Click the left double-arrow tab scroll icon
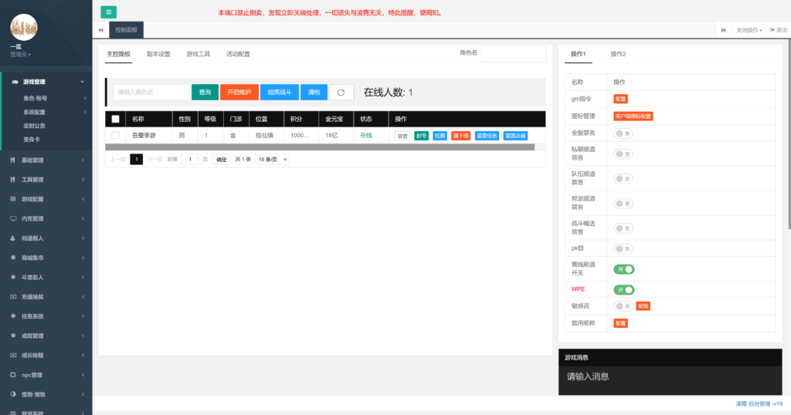 coord(101,30)
